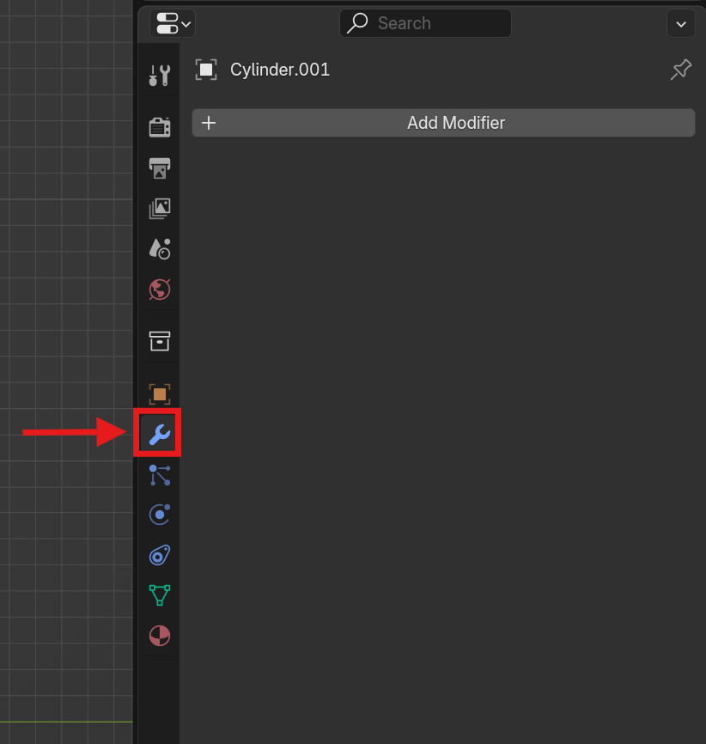This screenshot has height=744, width=706.
Task: Open the Object Data mesh tab
Action: tap(160, 595)
